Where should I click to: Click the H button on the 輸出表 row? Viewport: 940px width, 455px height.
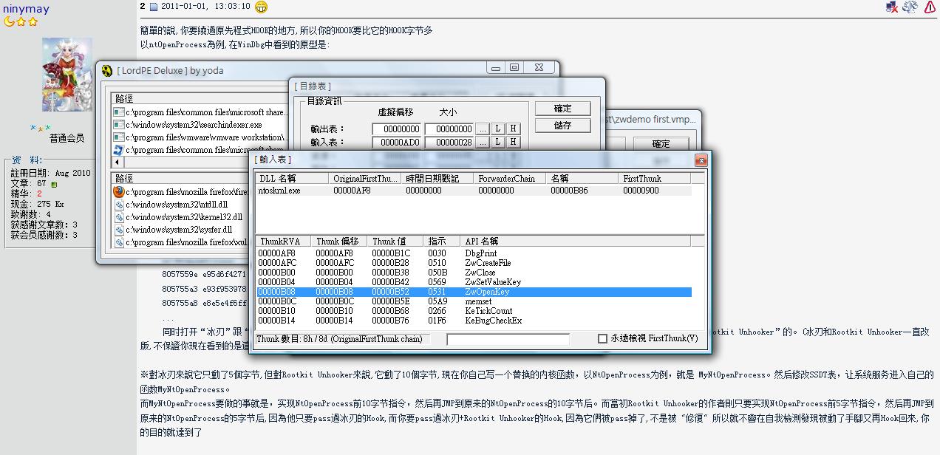[x=513, y=129]
